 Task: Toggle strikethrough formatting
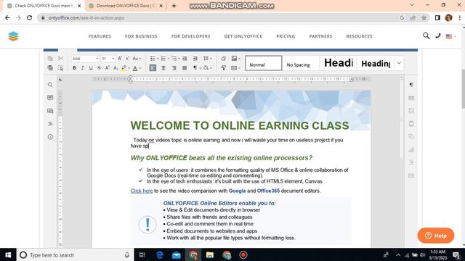pos(99,68)
